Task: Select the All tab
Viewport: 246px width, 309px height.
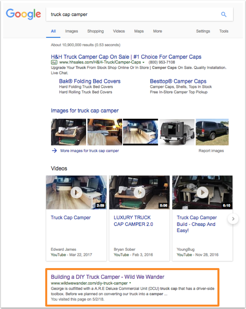Action: click(x=53, y=31)
